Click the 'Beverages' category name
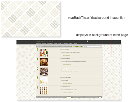 pos(67,49)
